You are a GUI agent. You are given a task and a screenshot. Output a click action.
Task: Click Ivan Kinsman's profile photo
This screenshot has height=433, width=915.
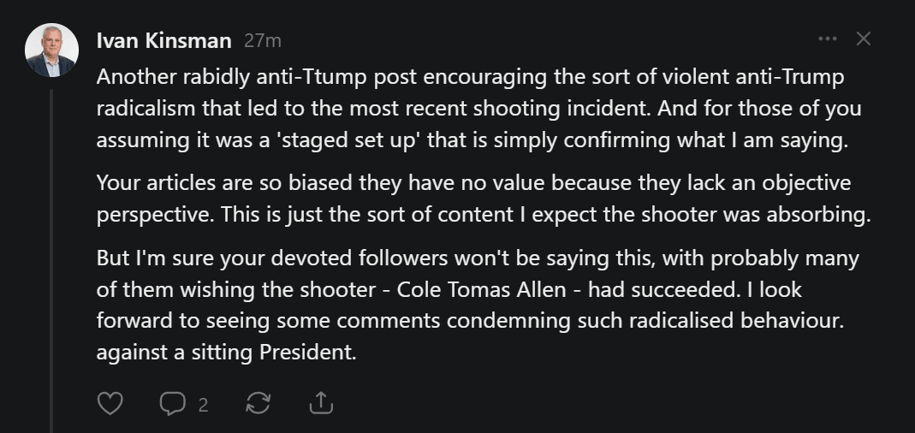tap(51, 50)
